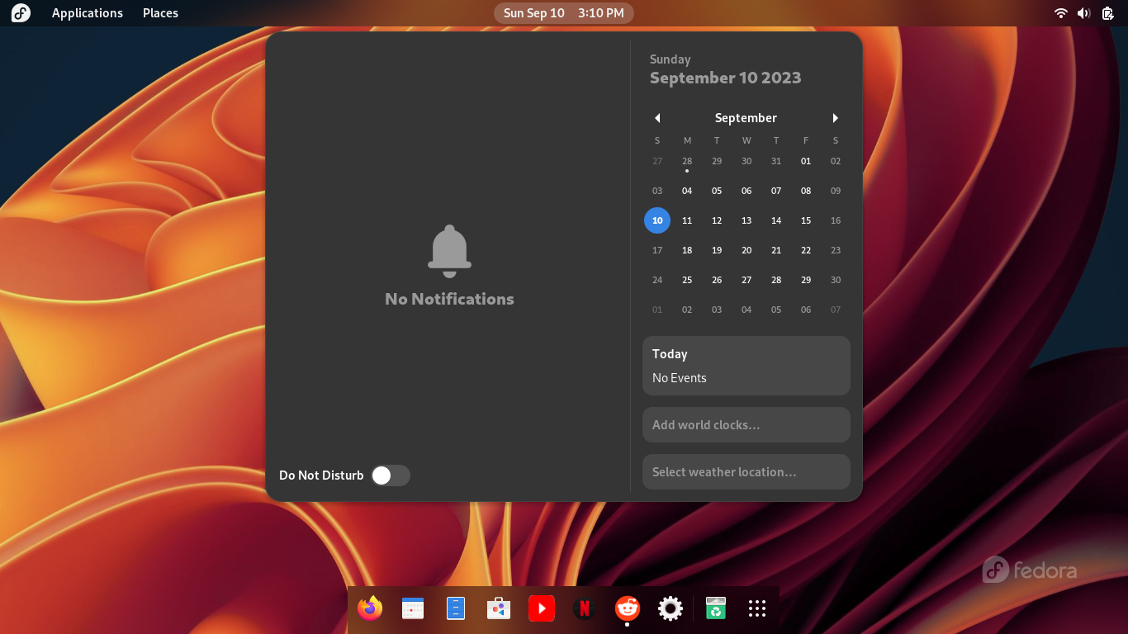1128x634 pixels.
Task: Click the No Events text
Action: point(679,378)
